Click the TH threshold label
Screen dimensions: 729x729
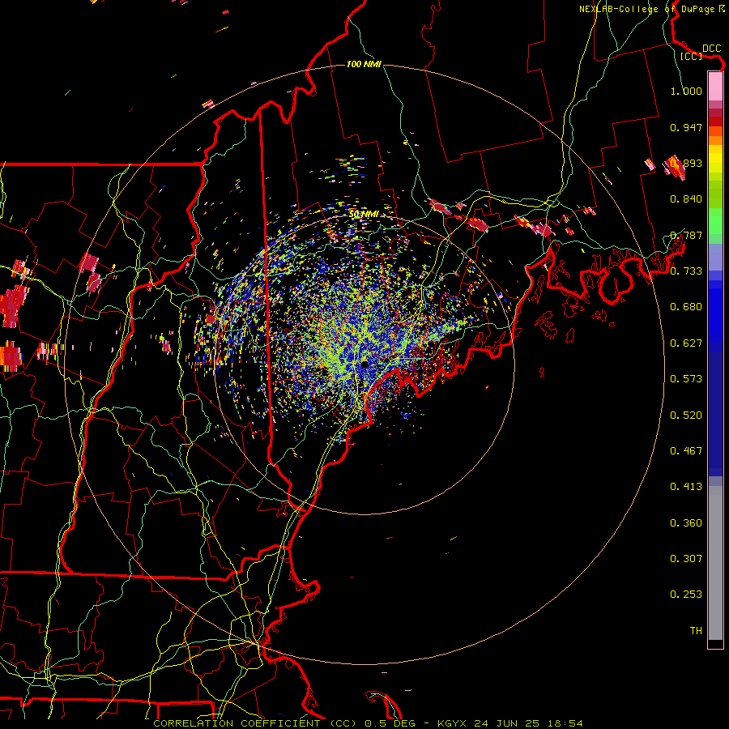point(696,631)
